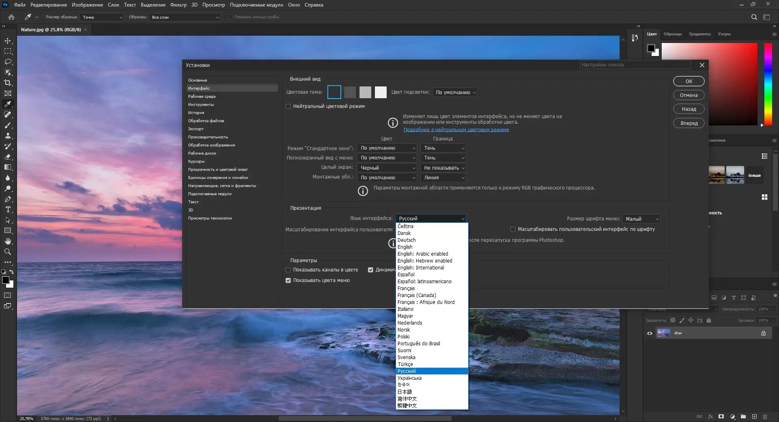Select the Lasso tool
The height and width of the screenshot is (422, 779).
8,62
